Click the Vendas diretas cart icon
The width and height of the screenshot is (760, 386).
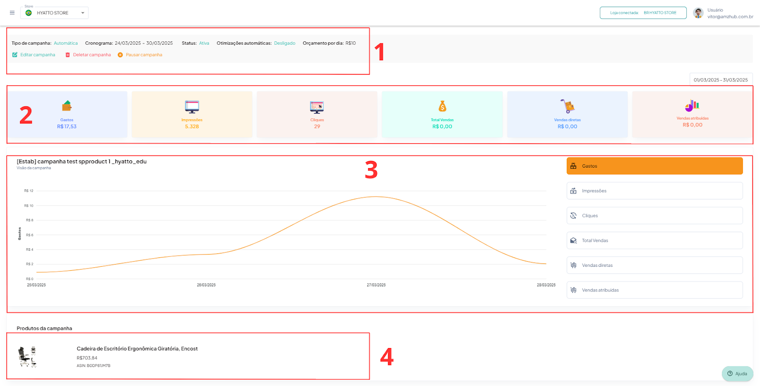567,106
